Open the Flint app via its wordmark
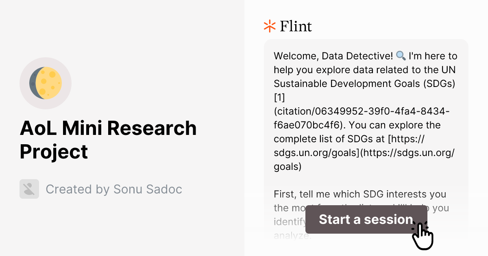Viewport: 488px width, 256px height. pos(296,26)
